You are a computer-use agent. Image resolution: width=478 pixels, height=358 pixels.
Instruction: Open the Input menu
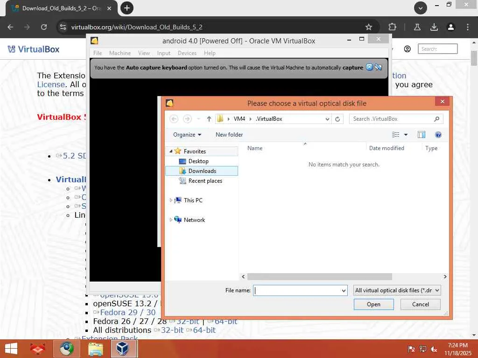(164, 53)
